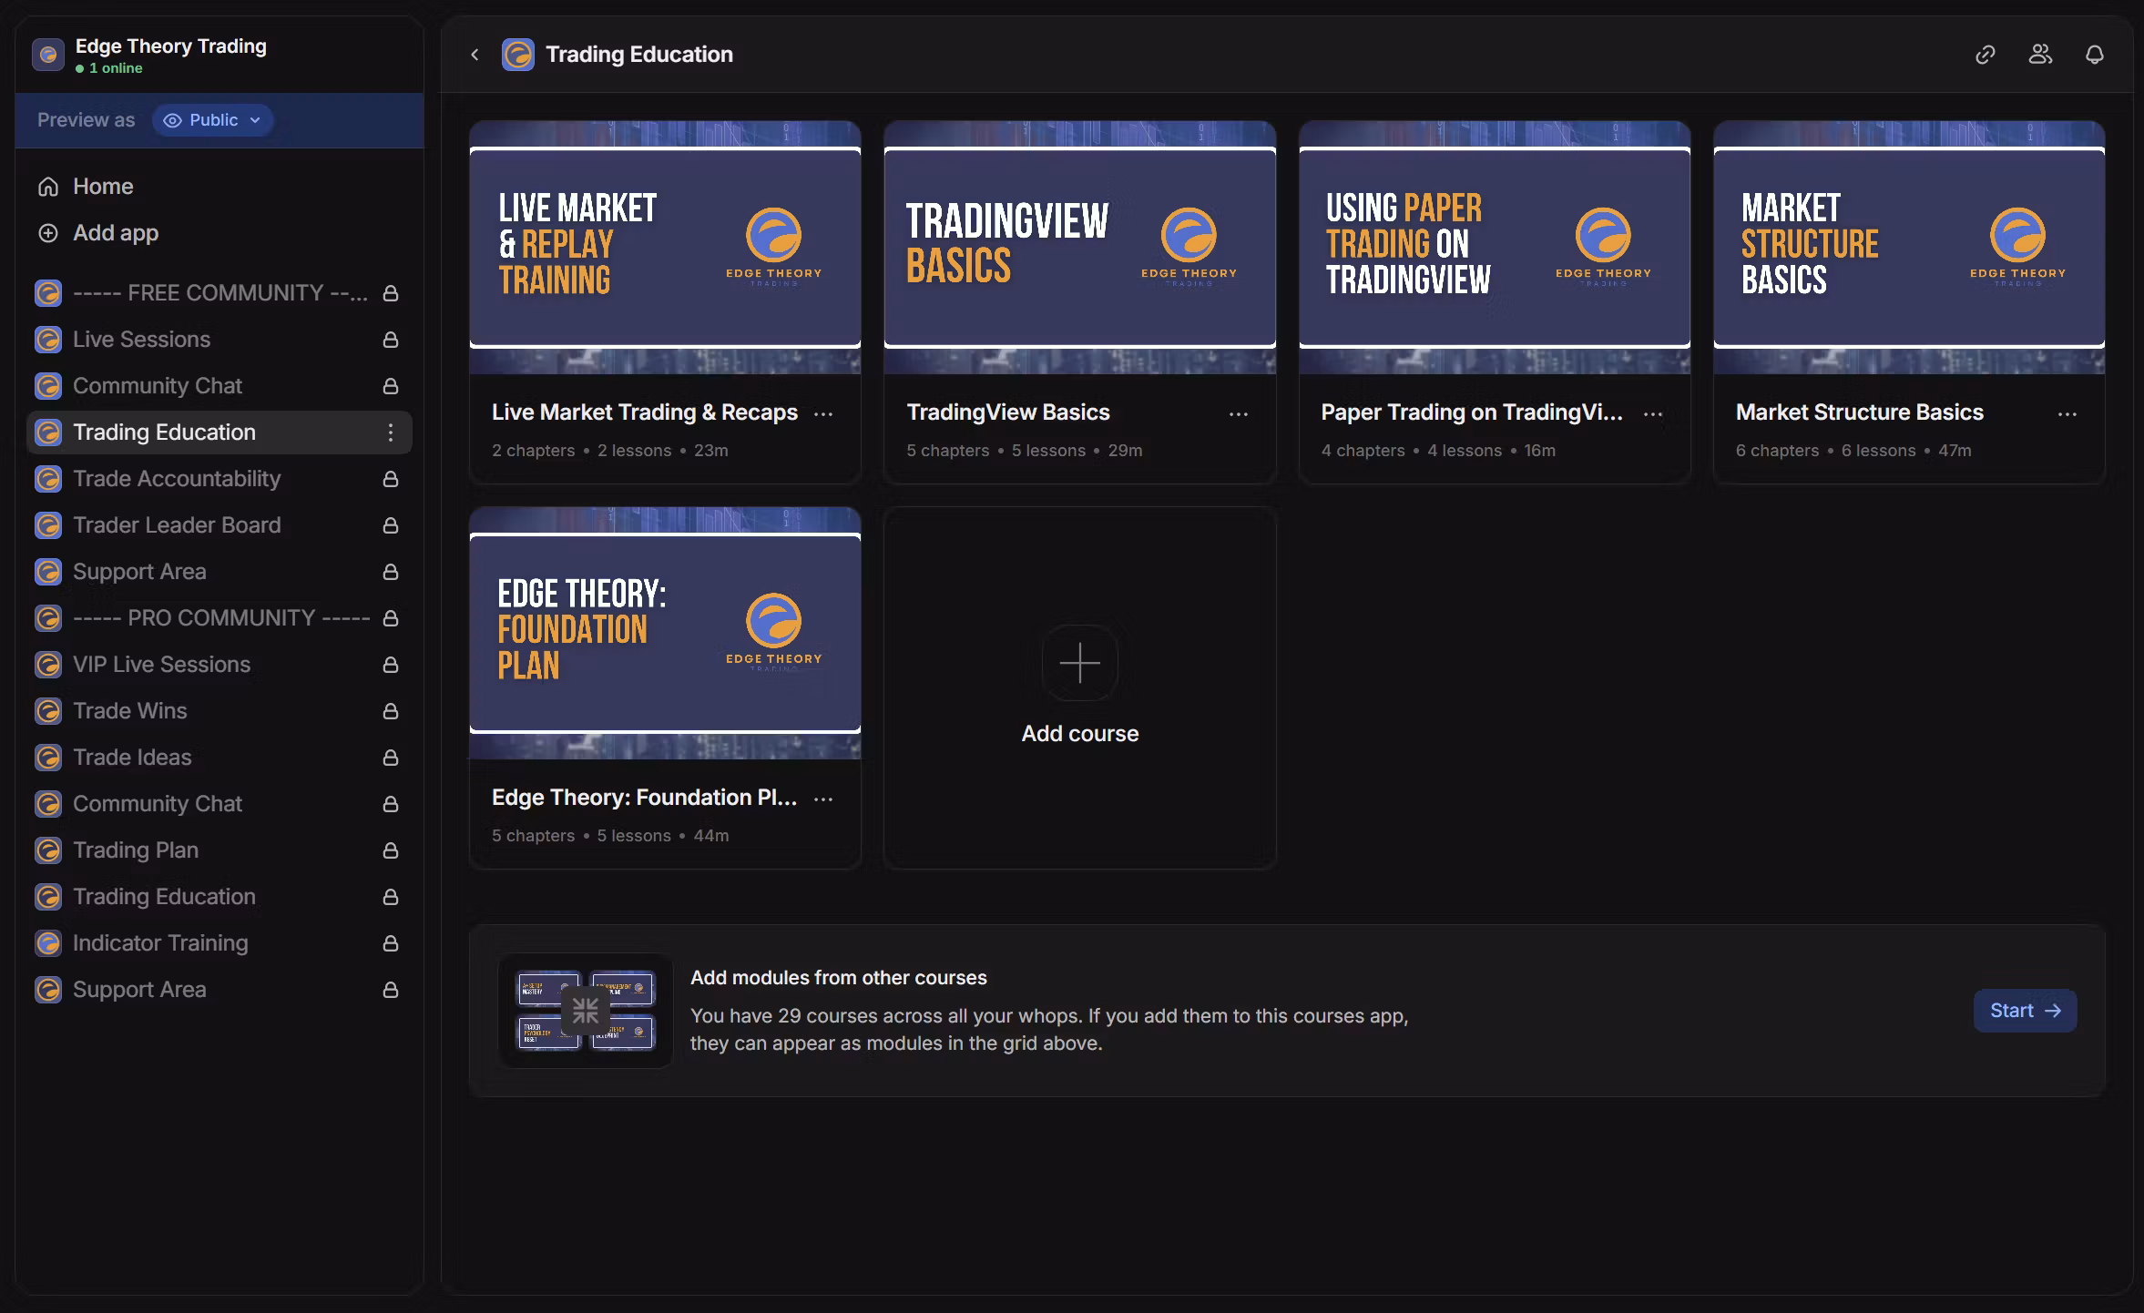This screenshot has height=1313, width=2144.
Task: Click the '4 chapters • 4 lessons • 16m' text
Action: (1438, 451)
